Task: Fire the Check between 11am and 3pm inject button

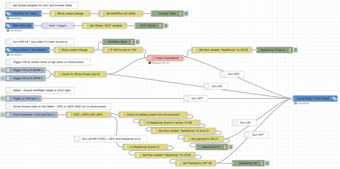Action: tap(2, 114)
